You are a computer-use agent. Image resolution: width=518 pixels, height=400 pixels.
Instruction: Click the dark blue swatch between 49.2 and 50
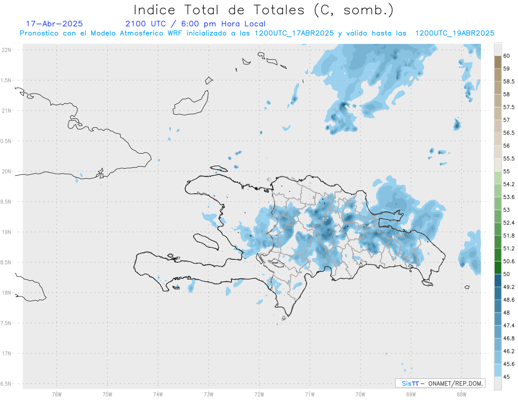(x=498, y=280)
